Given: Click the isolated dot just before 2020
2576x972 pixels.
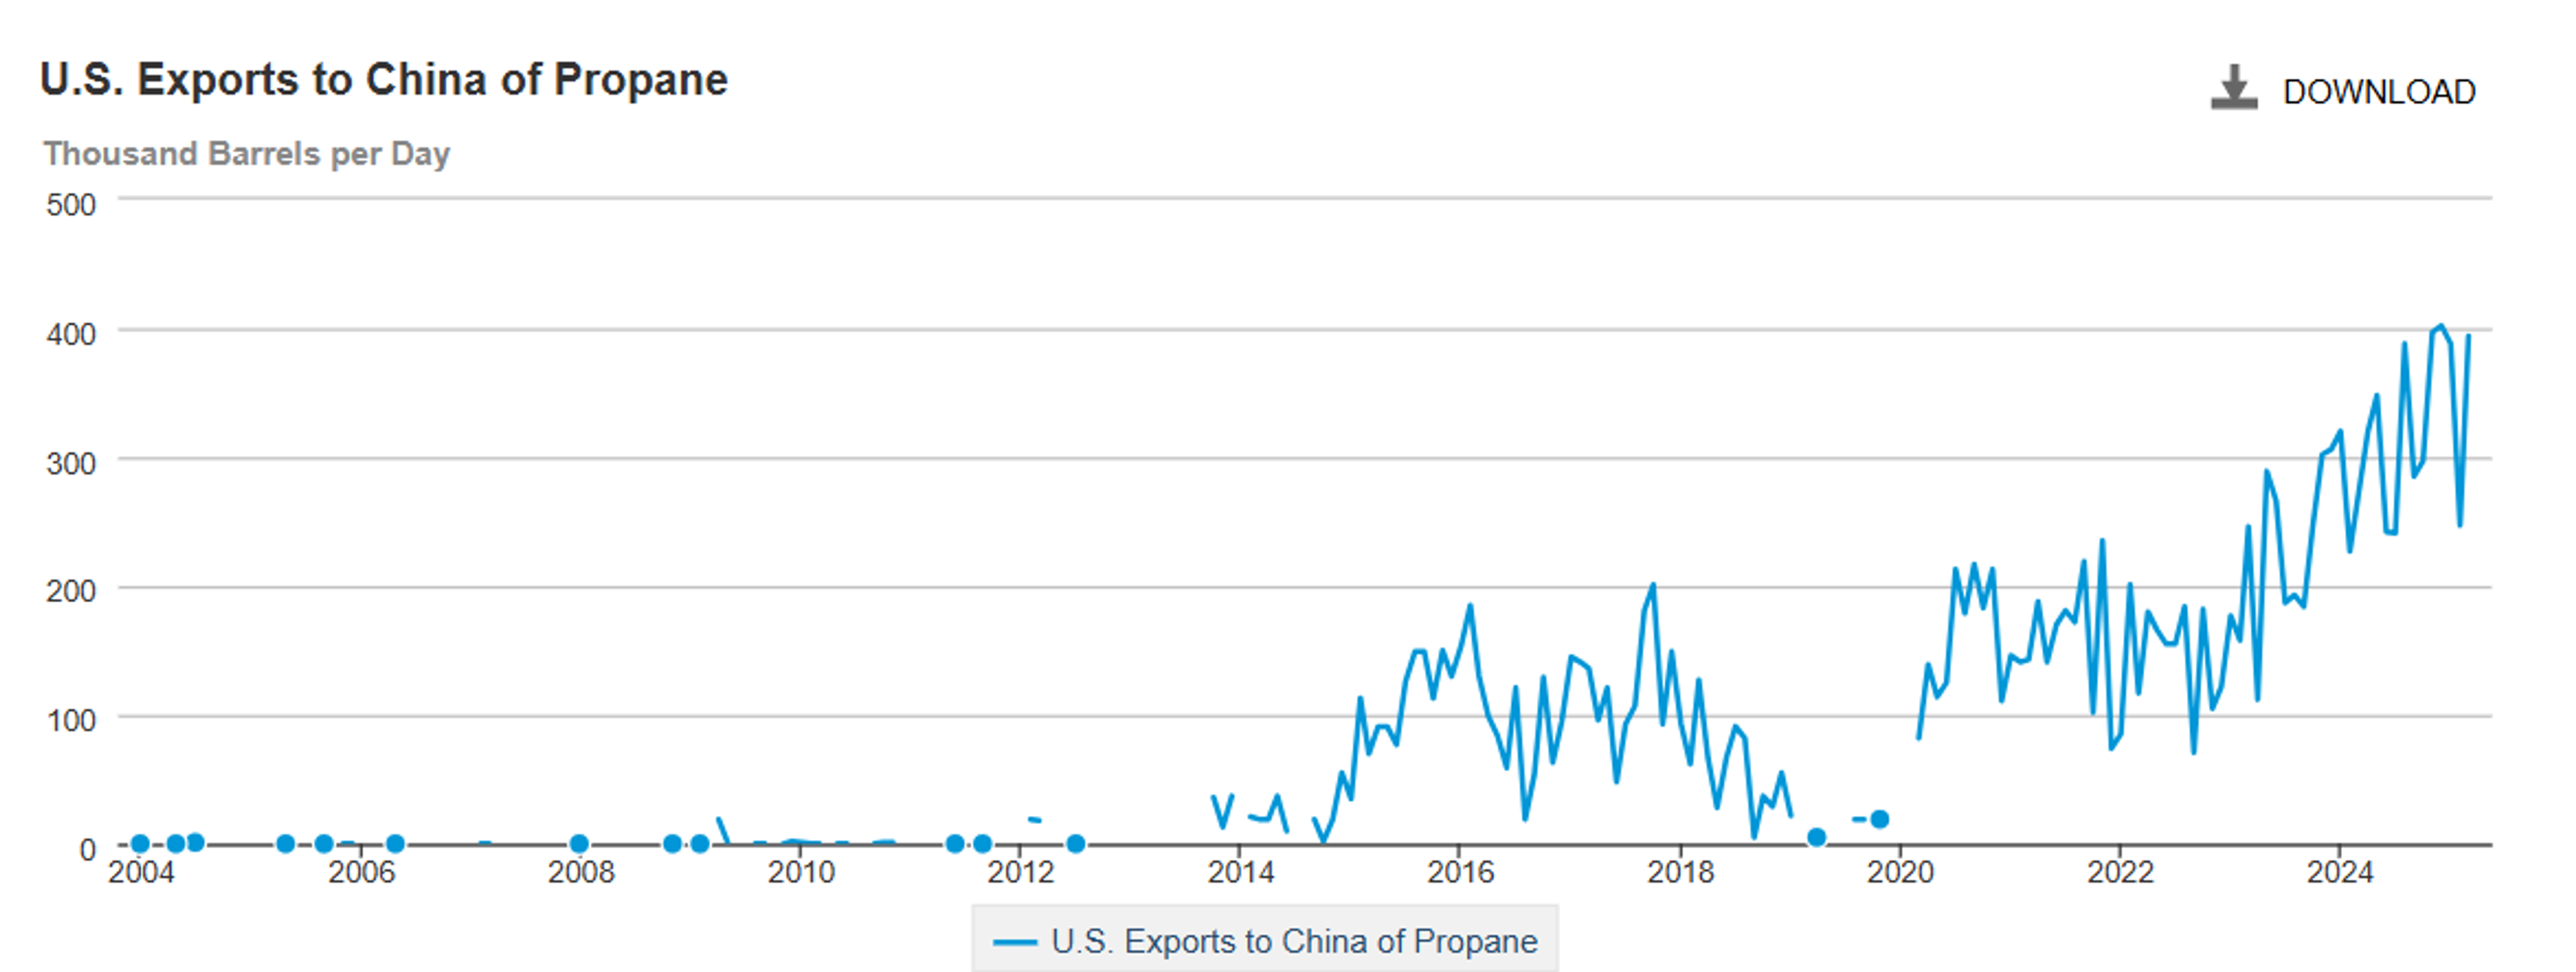Looking at the screenshot, I should coord(1879,819).
